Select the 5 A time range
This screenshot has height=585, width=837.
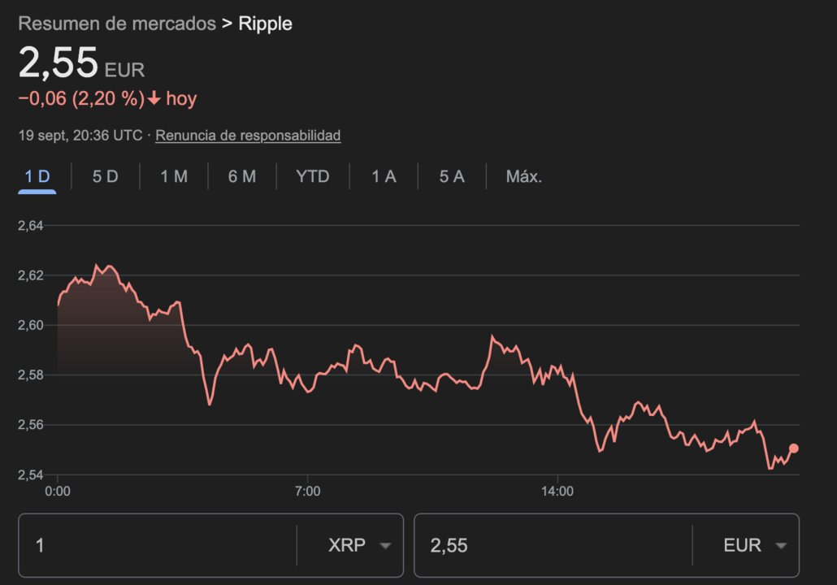pyautogui.click(x=449, y=176)
